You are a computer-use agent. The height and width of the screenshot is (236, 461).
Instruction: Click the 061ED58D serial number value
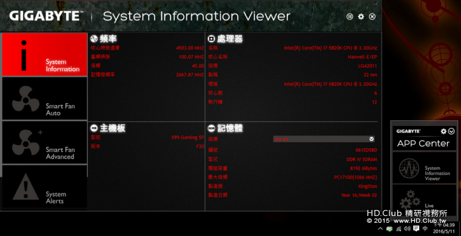coord(366,151)
